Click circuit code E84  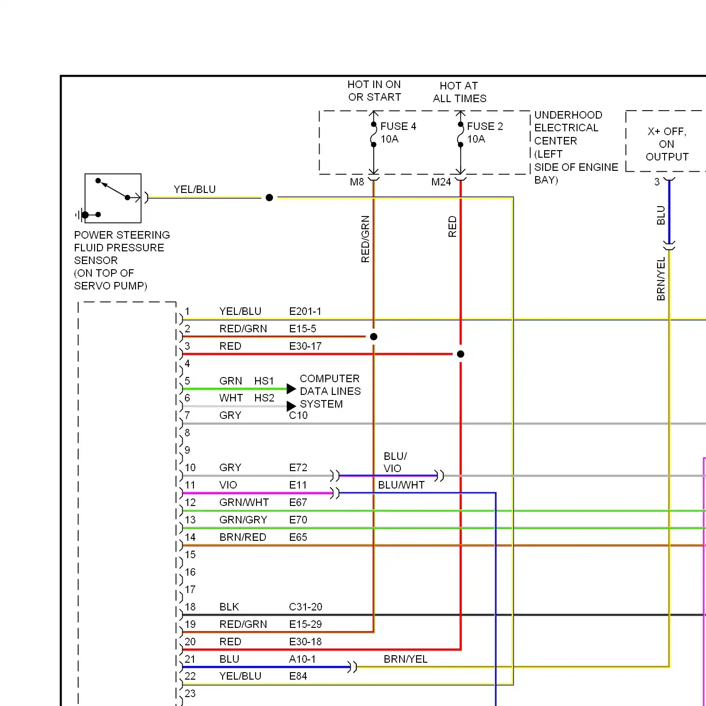(x=298, y=676)
